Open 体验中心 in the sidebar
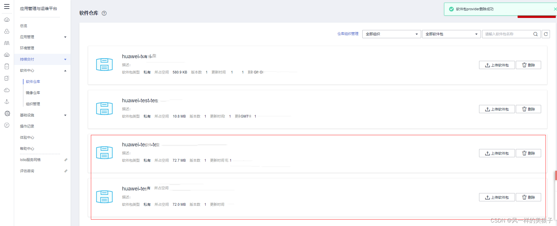The image size is (557, 226). click(x=27, y=138)
